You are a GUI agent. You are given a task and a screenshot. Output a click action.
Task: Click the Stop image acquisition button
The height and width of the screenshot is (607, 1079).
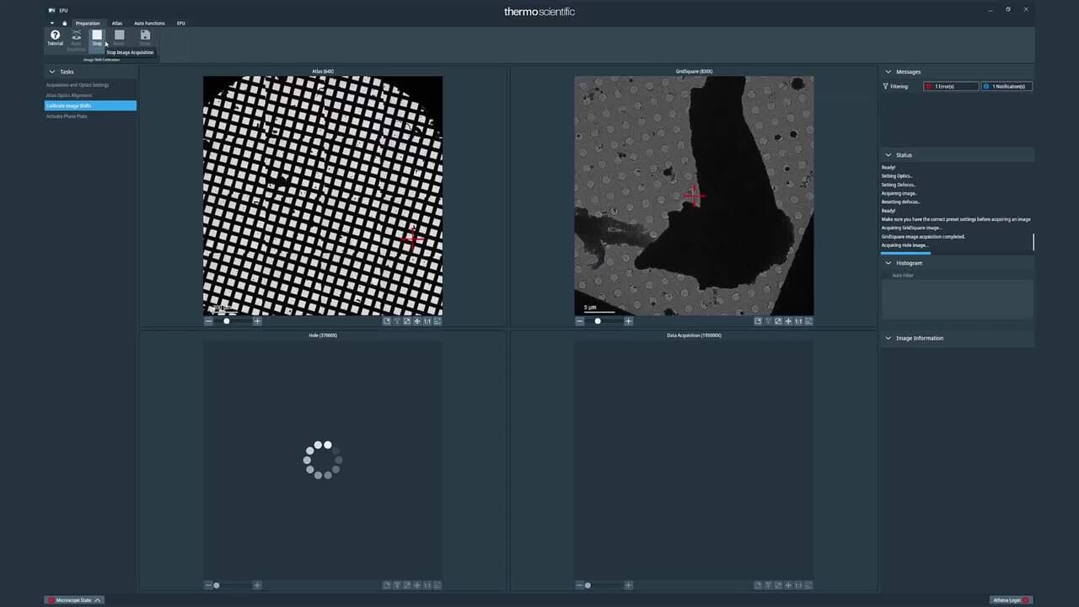[97, 36]
